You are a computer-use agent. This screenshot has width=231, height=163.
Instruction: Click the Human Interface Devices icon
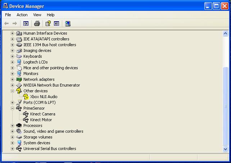click(19, 33)
